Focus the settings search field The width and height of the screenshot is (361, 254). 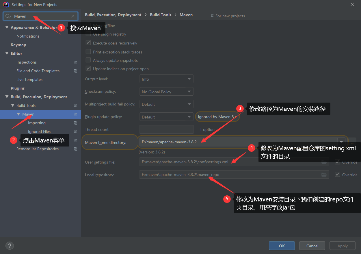tap(40, 16)
